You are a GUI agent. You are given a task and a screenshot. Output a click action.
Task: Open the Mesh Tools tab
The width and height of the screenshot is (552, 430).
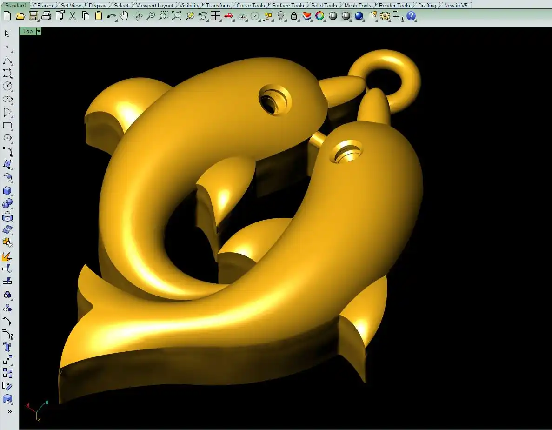pyautogui.click(x=358, y=6)
